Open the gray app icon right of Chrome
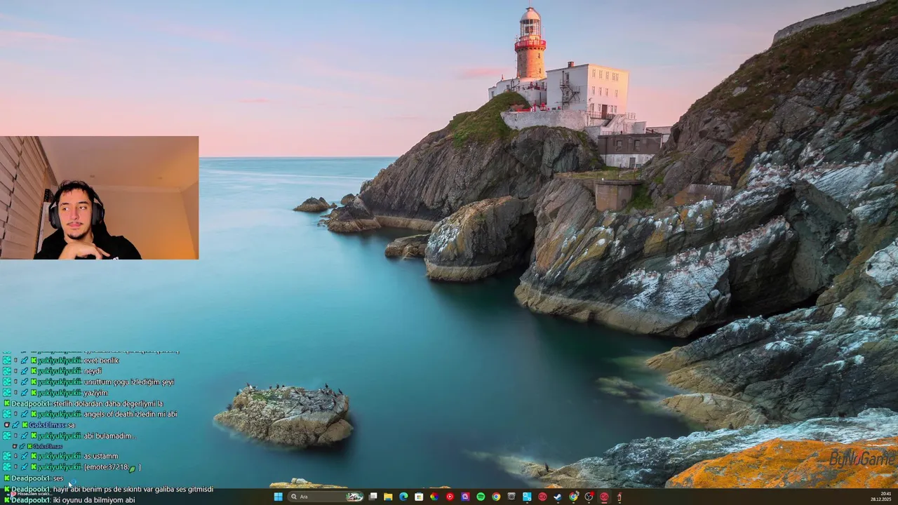This screenshot has width=898, height=505. click(x=511, y=497)
